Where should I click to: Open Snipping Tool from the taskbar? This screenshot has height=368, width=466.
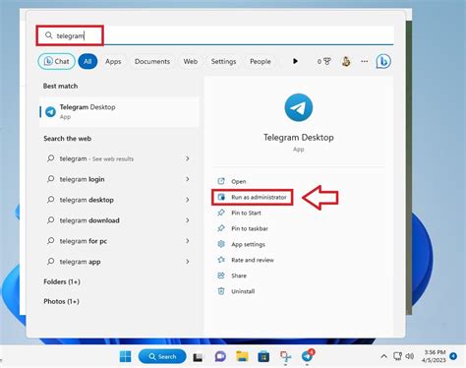point(285,356)
